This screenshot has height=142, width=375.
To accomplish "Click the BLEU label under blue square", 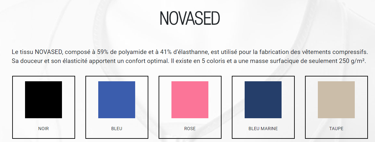I will 117,129.
